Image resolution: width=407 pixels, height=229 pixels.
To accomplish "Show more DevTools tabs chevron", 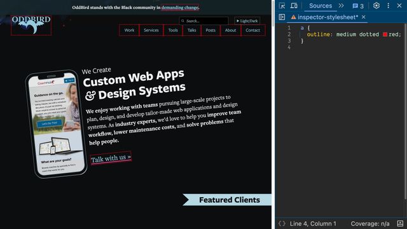I will click(x=341, y=6).
